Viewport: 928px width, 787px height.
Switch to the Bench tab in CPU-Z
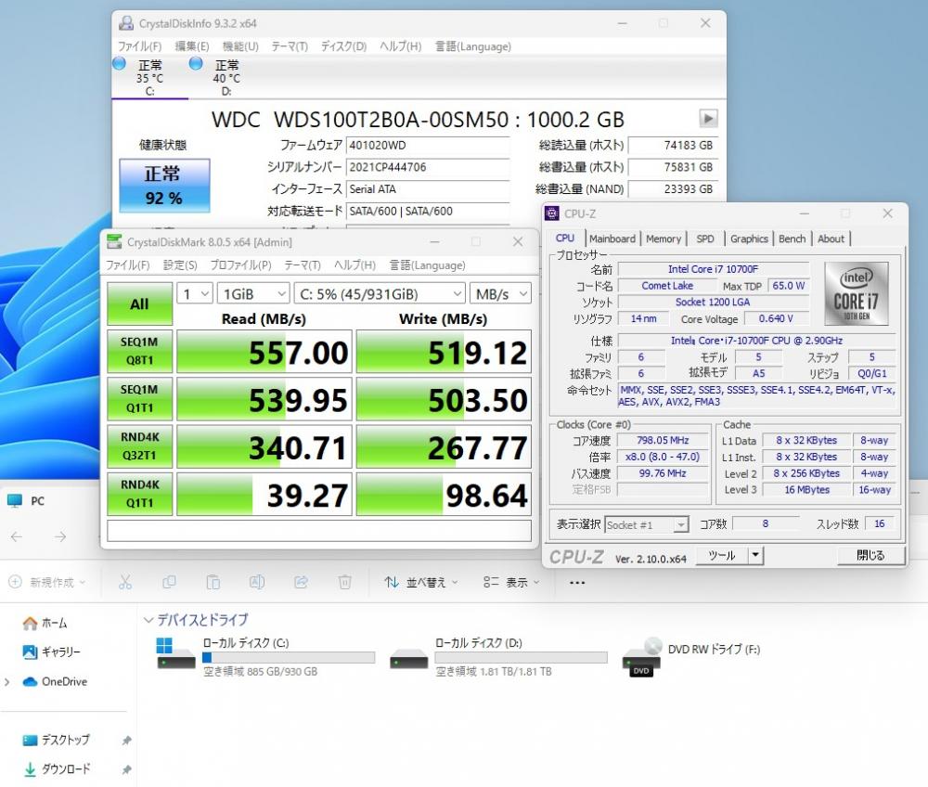click(x=792, y=239)
